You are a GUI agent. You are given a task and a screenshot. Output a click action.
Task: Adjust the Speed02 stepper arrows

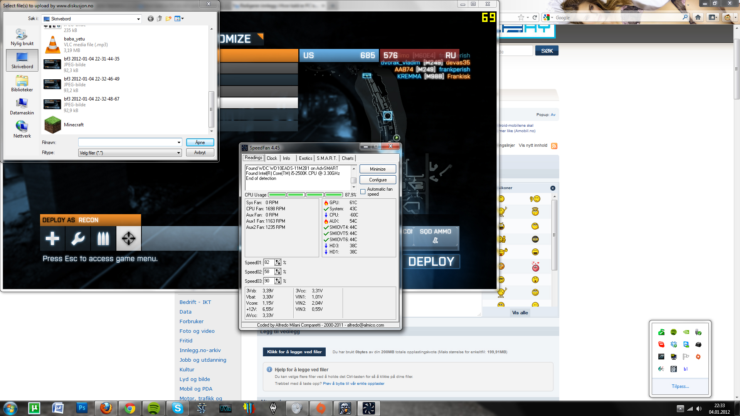pos(278,272)
